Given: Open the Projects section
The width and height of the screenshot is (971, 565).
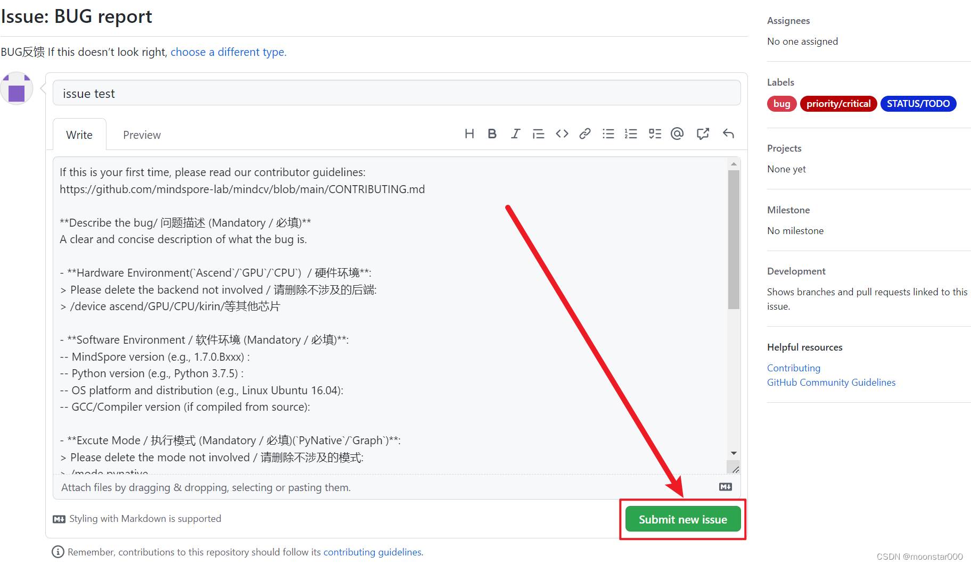Looking at the screenshot, I should [x=784, y=148].
